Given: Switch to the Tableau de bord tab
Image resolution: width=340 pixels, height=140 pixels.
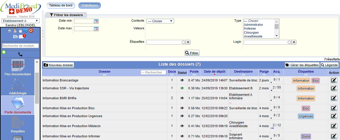Looking at the screenshot, I should pos(61,5).
